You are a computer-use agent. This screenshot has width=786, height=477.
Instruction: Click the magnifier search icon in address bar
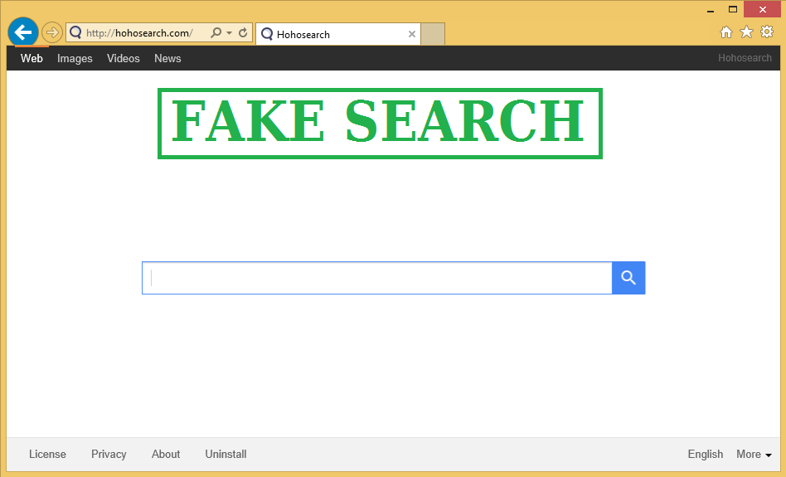pos(216,33)
